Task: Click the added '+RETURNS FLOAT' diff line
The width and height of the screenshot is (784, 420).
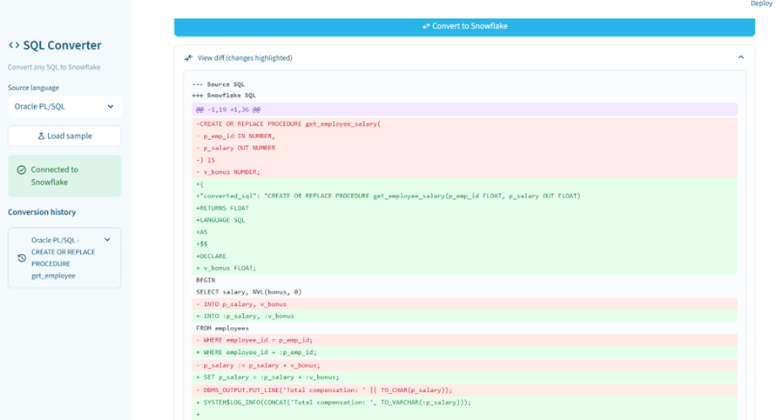Action: click(x=223, y=208)
